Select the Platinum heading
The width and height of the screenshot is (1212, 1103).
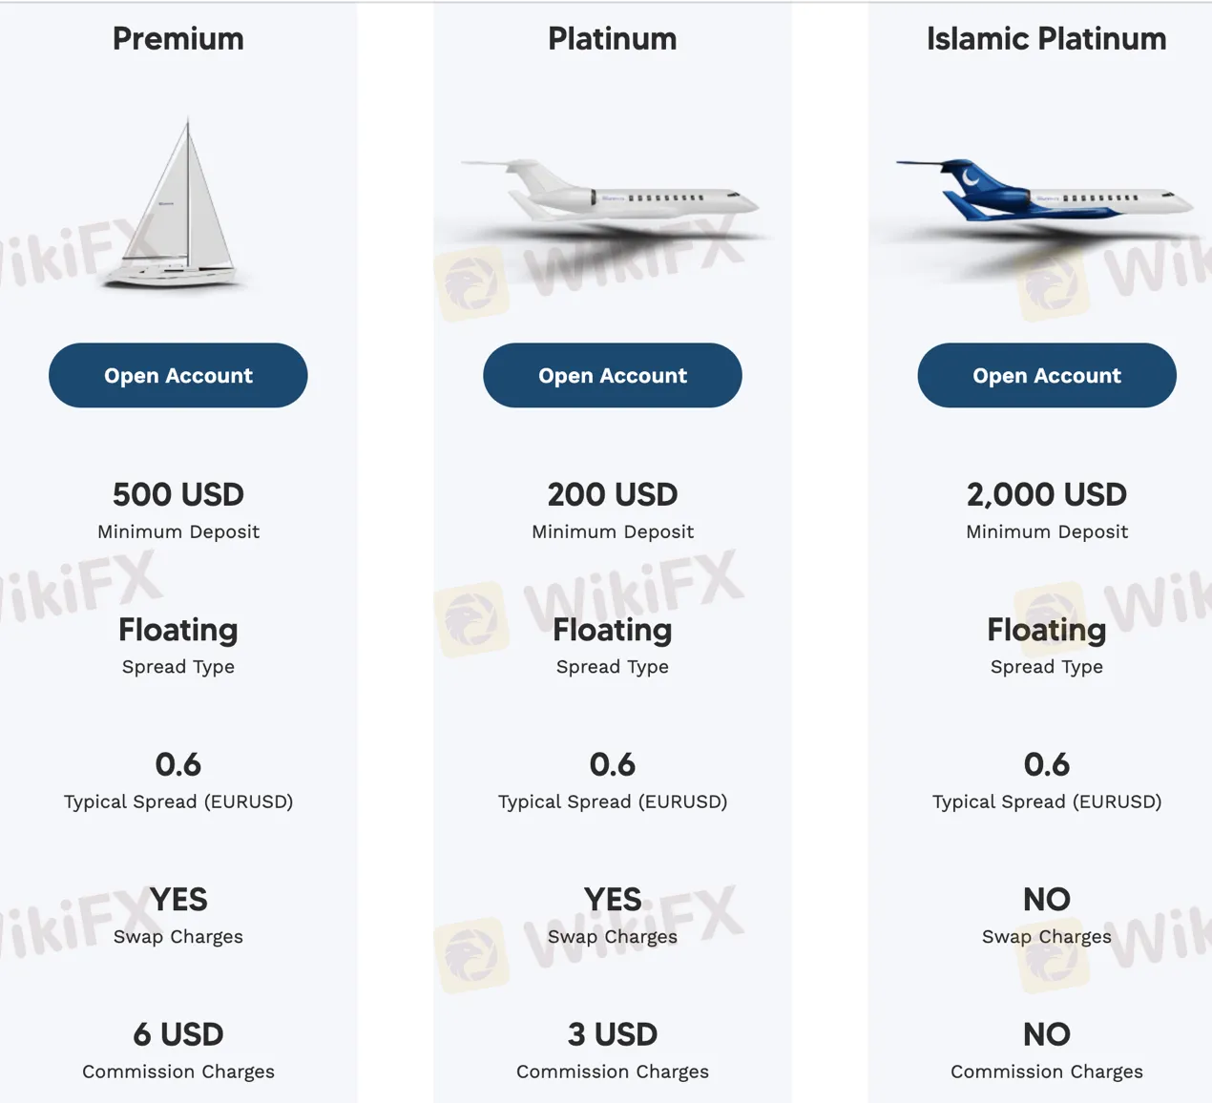click(613, 39)
